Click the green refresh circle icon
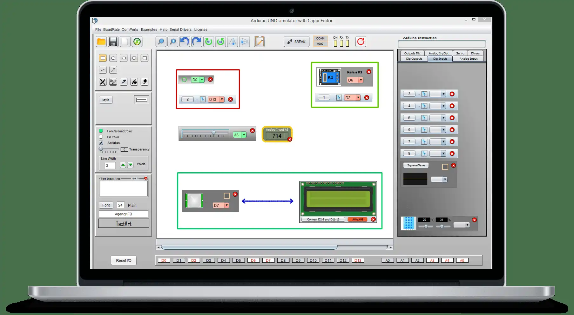Viewport: 574px width, 315px height. click(137, 42)
